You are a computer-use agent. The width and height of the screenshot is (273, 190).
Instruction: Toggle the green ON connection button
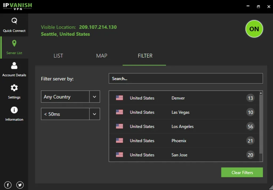pos(254,29)
